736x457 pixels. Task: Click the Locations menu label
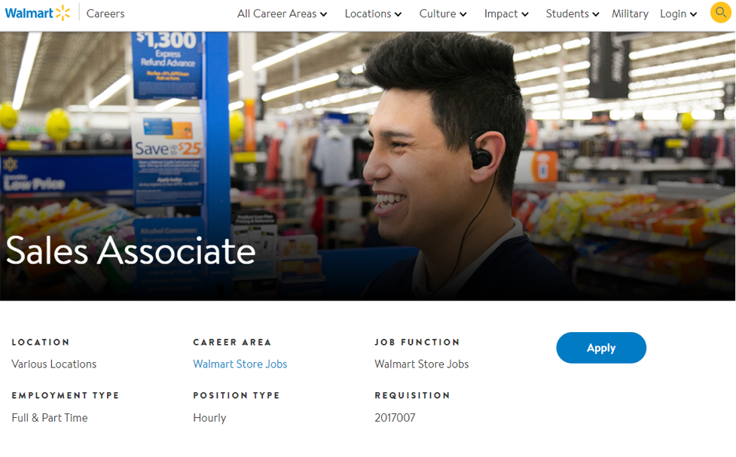click(368, 14)
